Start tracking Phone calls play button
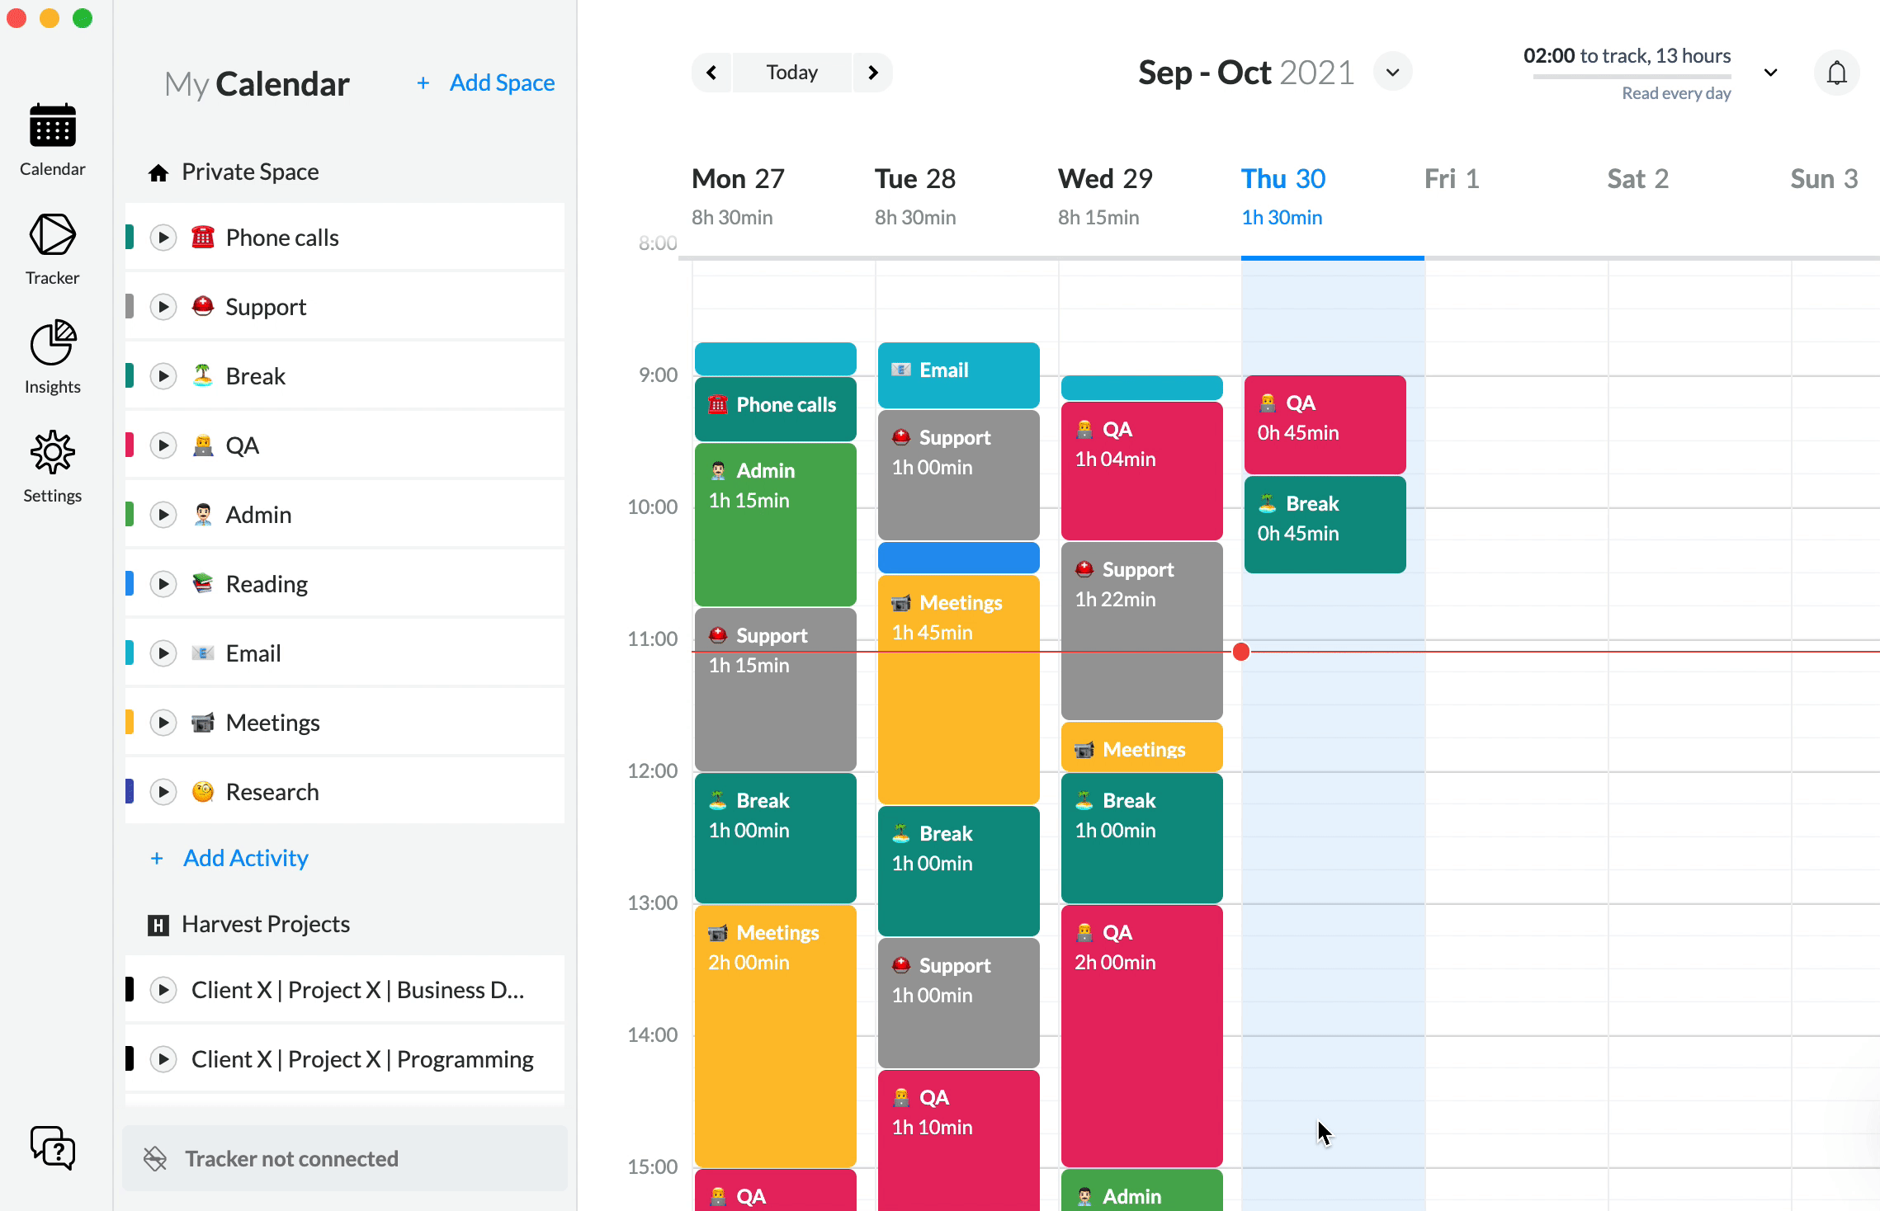The width and height of the screenshot is (1880, 1211). [163, 238]
